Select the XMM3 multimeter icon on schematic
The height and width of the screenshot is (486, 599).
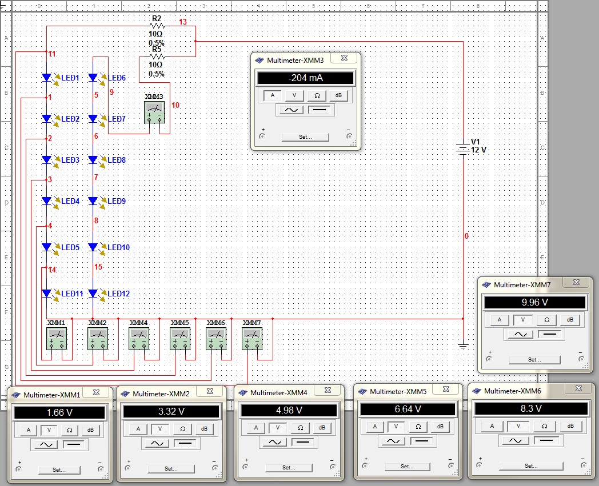[154, 113]
